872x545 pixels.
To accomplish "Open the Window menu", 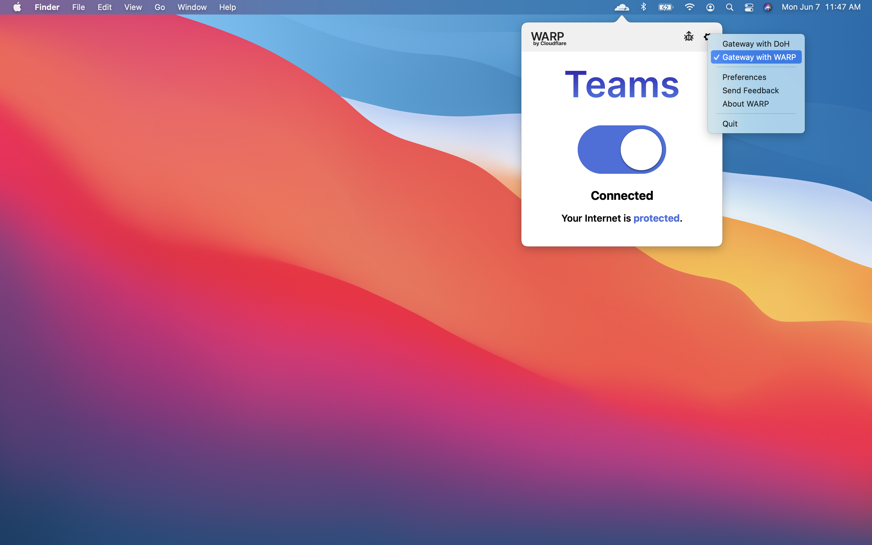I will tap(192, 7).
